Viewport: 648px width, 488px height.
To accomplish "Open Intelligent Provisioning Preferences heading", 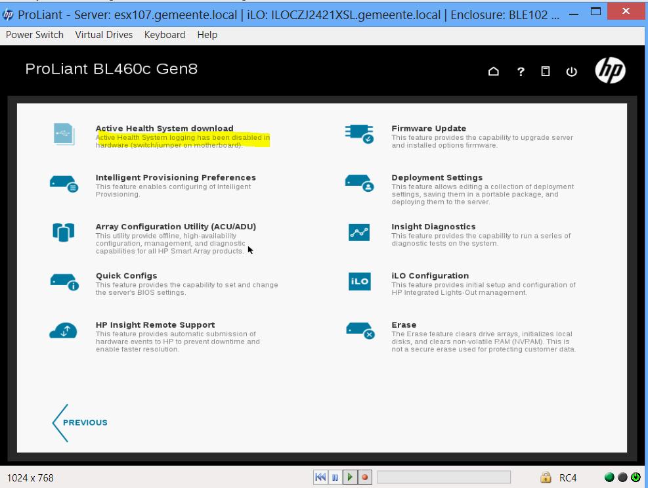I will [175, 177].
